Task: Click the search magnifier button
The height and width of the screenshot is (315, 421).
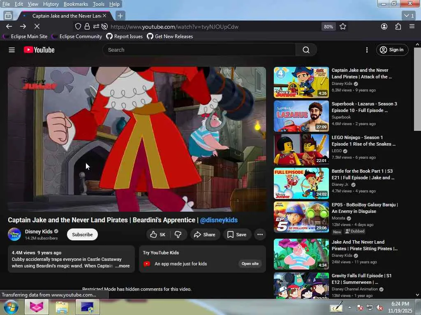Action: [x=306, y=50]
